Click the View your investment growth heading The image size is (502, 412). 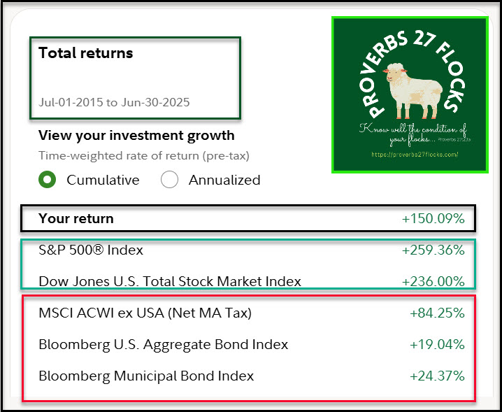coord(136,136)
